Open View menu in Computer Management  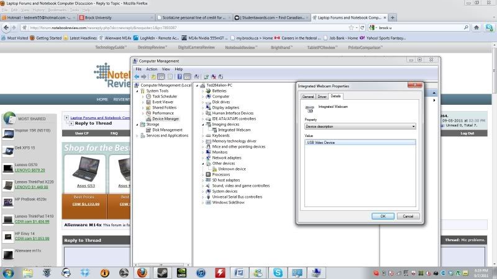click(x=166, y=69)
